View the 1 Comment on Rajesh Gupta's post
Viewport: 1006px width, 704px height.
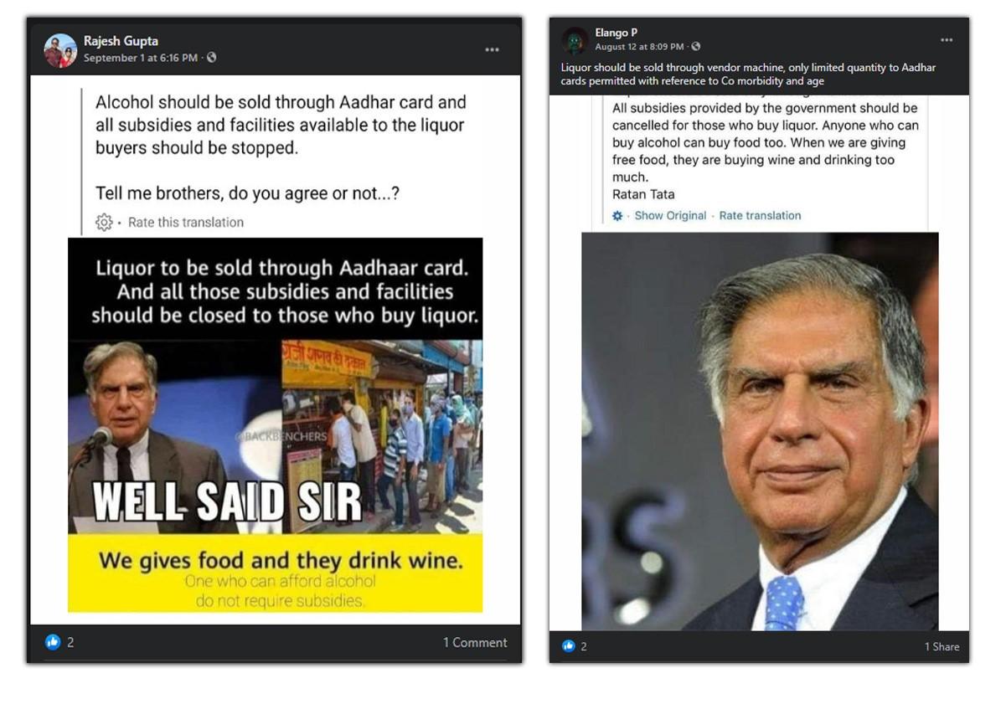pyautogui.click(x=475, y=642)
